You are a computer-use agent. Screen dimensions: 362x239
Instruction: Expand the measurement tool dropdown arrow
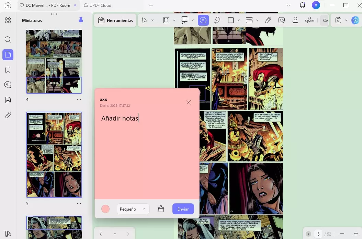tap(257, 21)
